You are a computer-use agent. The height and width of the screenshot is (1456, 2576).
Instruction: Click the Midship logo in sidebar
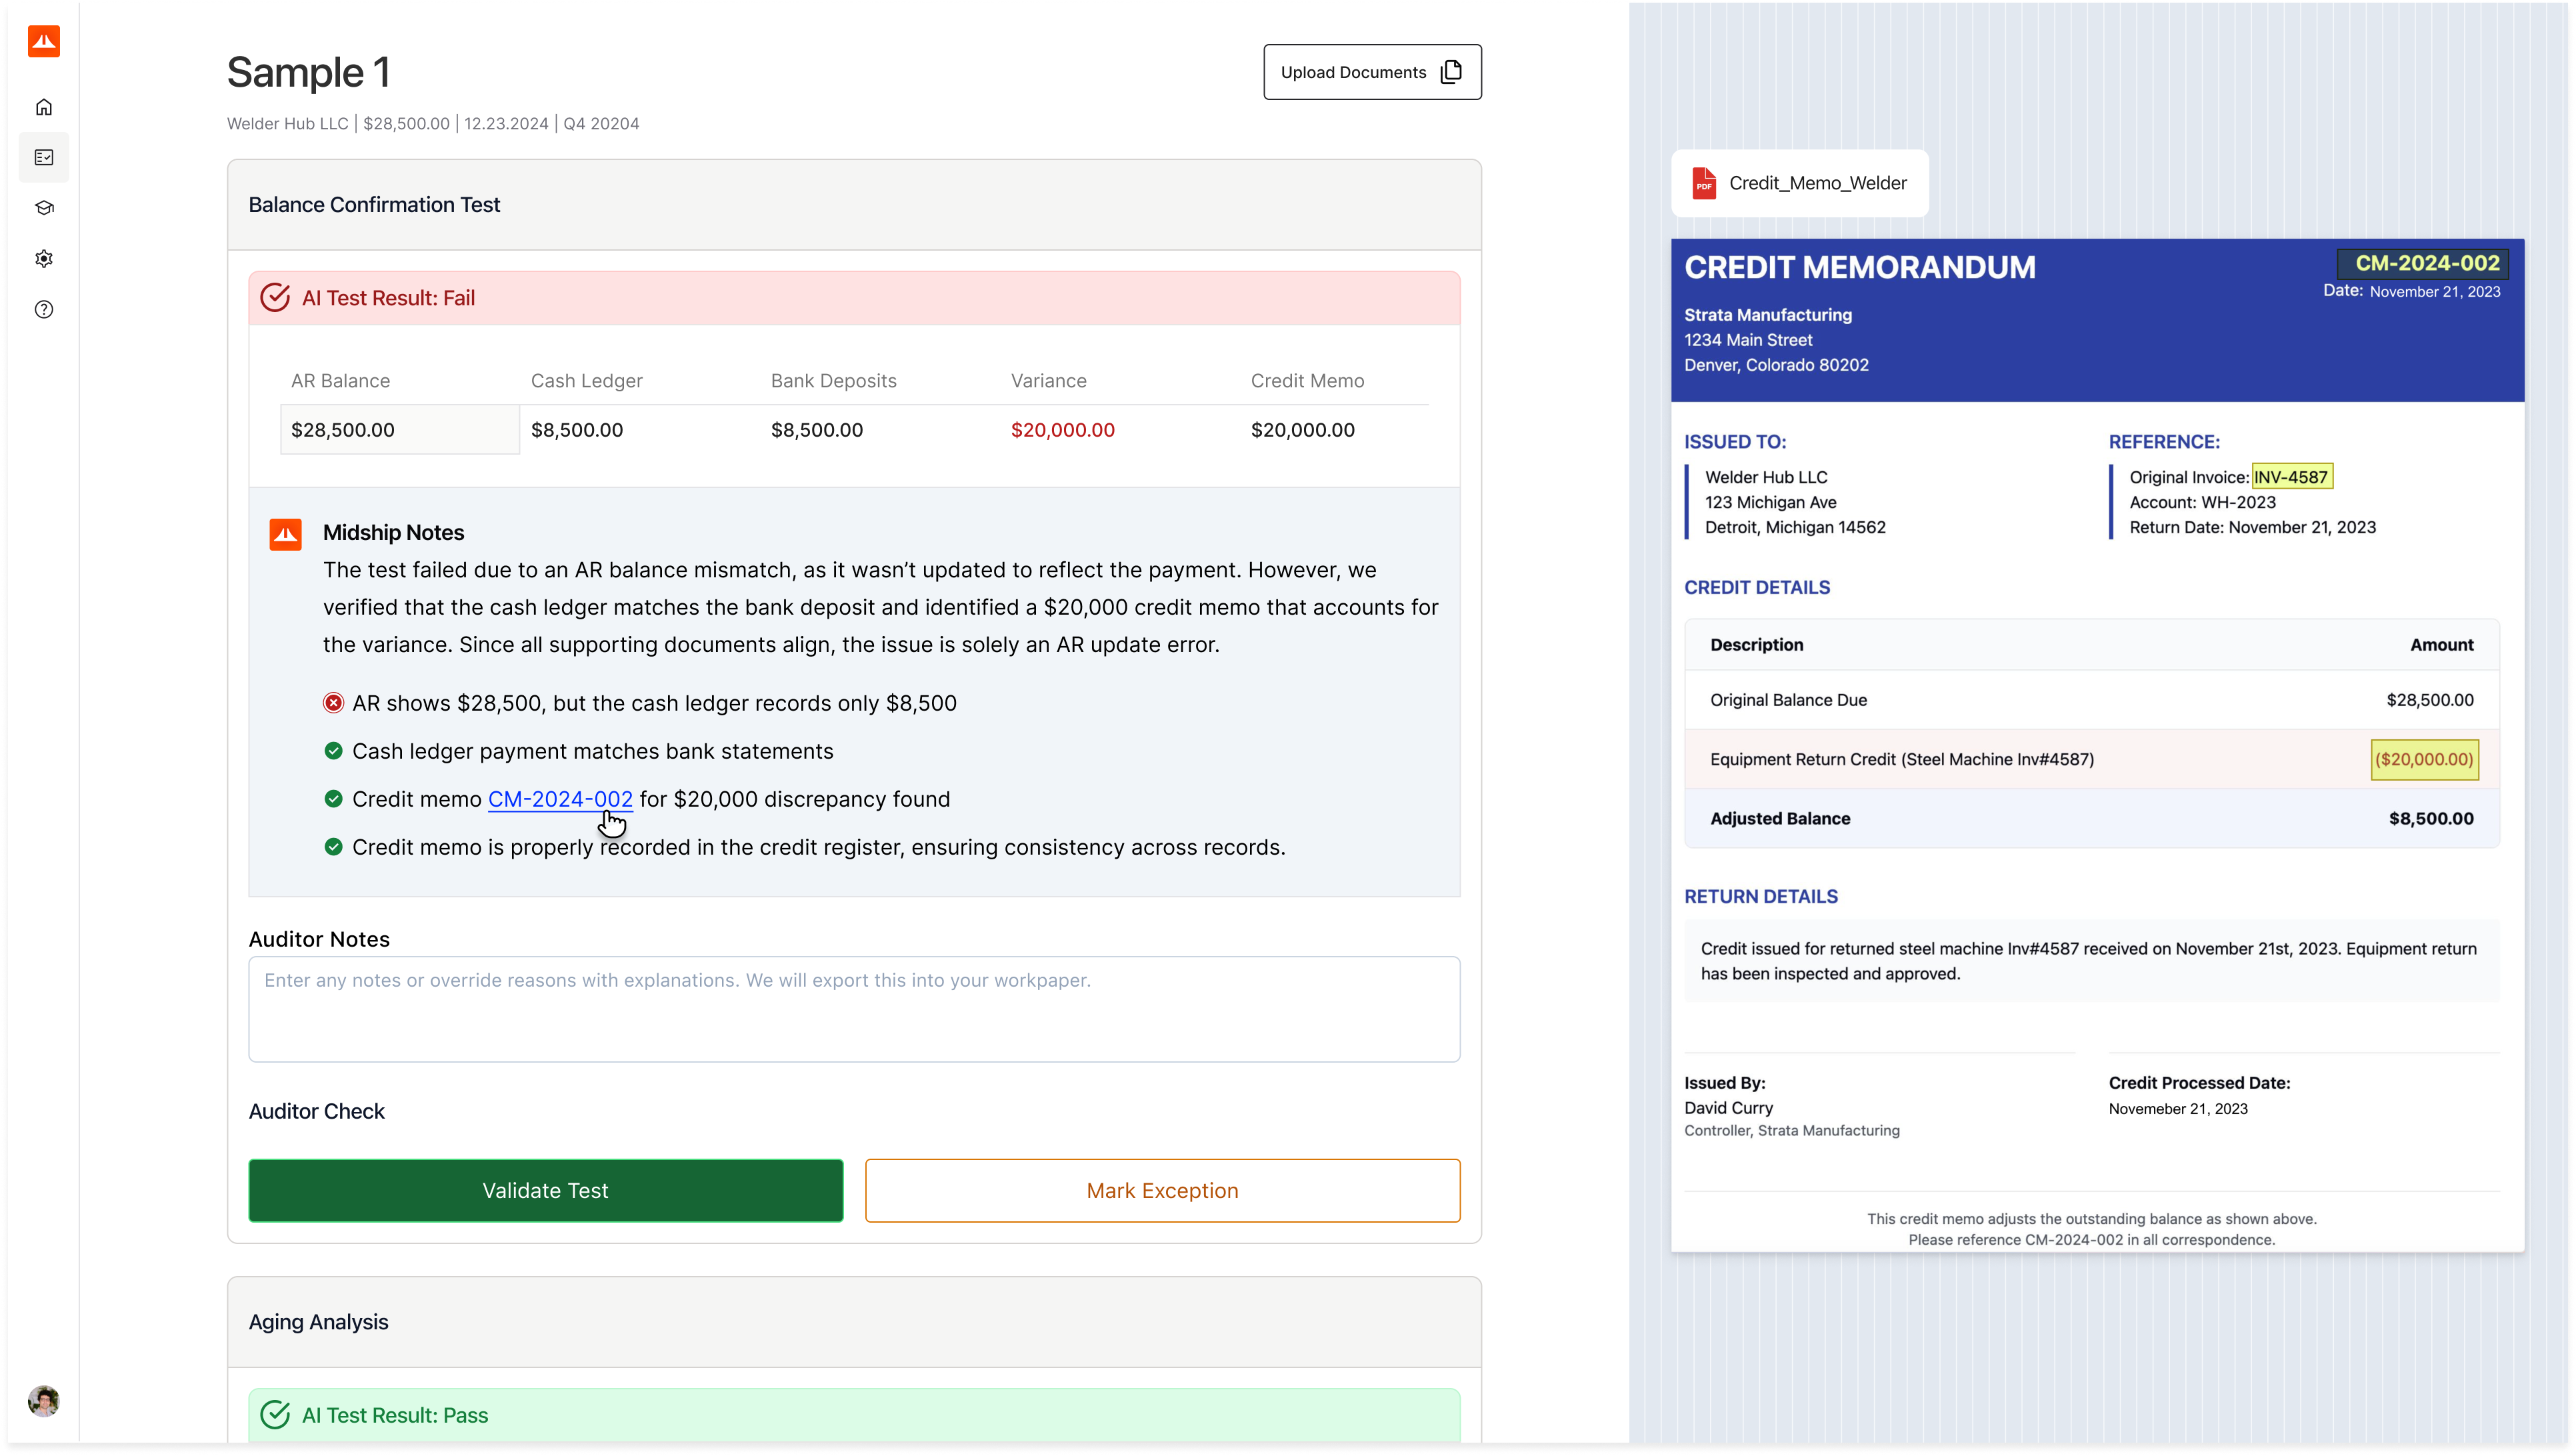point(43,42)
